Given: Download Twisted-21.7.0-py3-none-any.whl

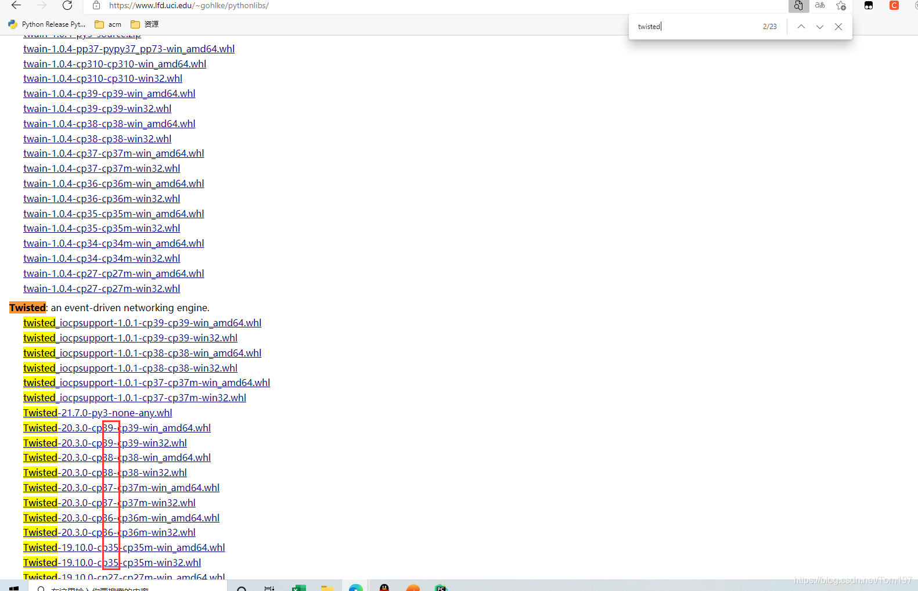Looking at the screenshot, I should [x=98, y=413].
